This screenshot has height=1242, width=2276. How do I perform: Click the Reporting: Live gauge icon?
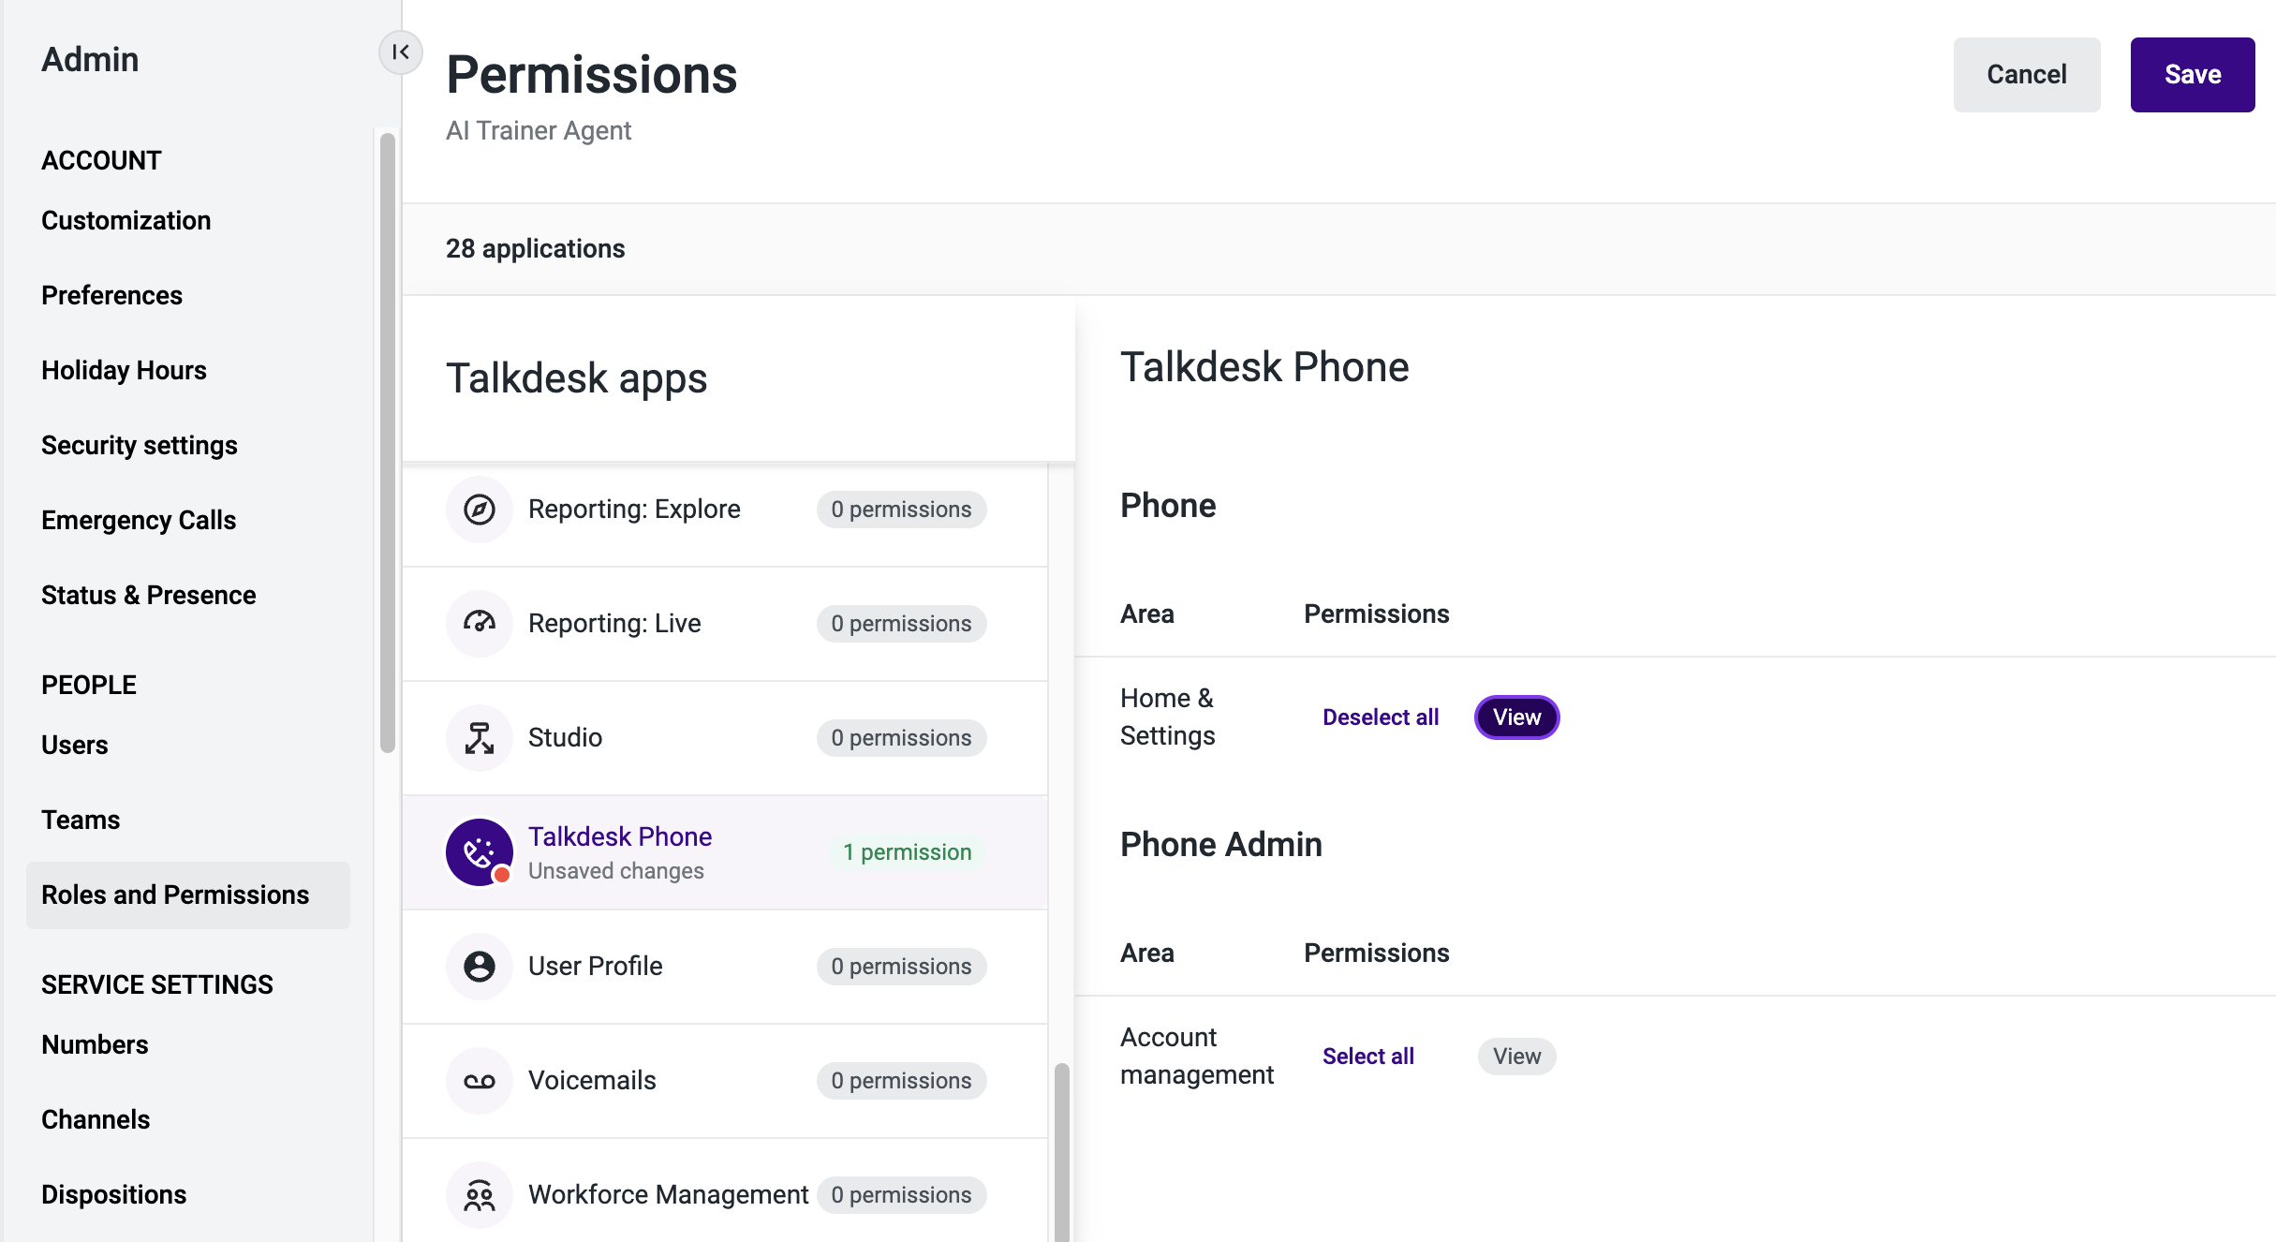[480, 624]
